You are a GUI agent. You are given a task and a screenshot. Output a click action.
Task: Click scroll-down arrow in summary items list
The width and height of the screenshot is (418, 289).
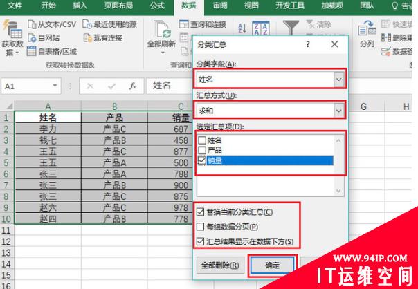click(338, 190)
